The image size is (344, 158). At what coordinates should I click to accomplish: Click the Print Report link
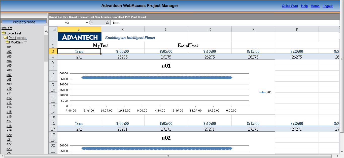point(139,17)
